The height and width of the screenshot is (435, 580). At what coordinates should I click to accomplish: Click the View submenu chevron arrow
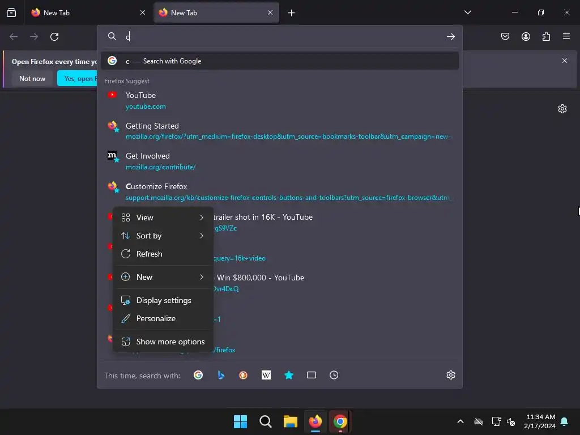202,217
